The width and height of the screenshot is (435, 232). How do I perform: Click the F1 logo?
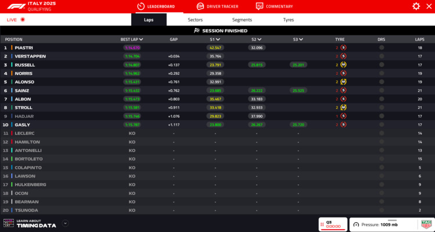point(16,6)
